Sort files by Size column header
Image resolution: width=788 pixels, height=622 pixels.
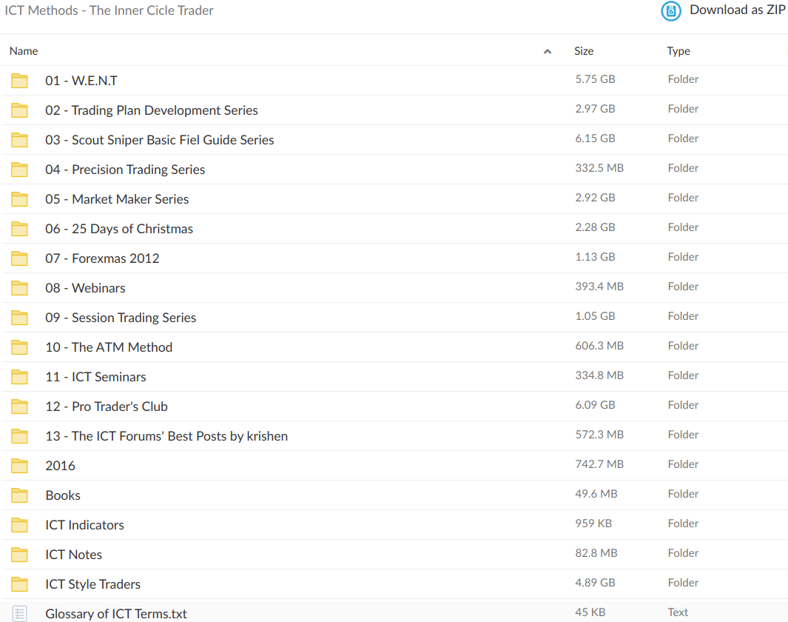584,51
